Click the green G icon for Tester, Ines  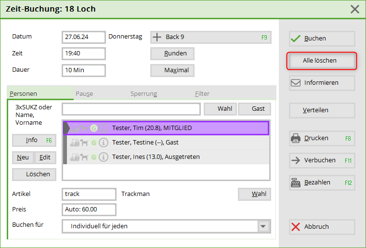click(94, 157)
